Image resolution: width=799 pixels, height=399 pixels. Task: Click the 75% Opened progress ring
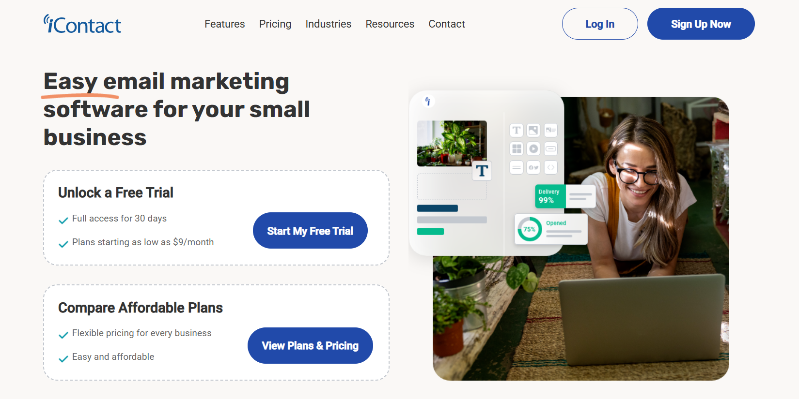pos(530,229)
